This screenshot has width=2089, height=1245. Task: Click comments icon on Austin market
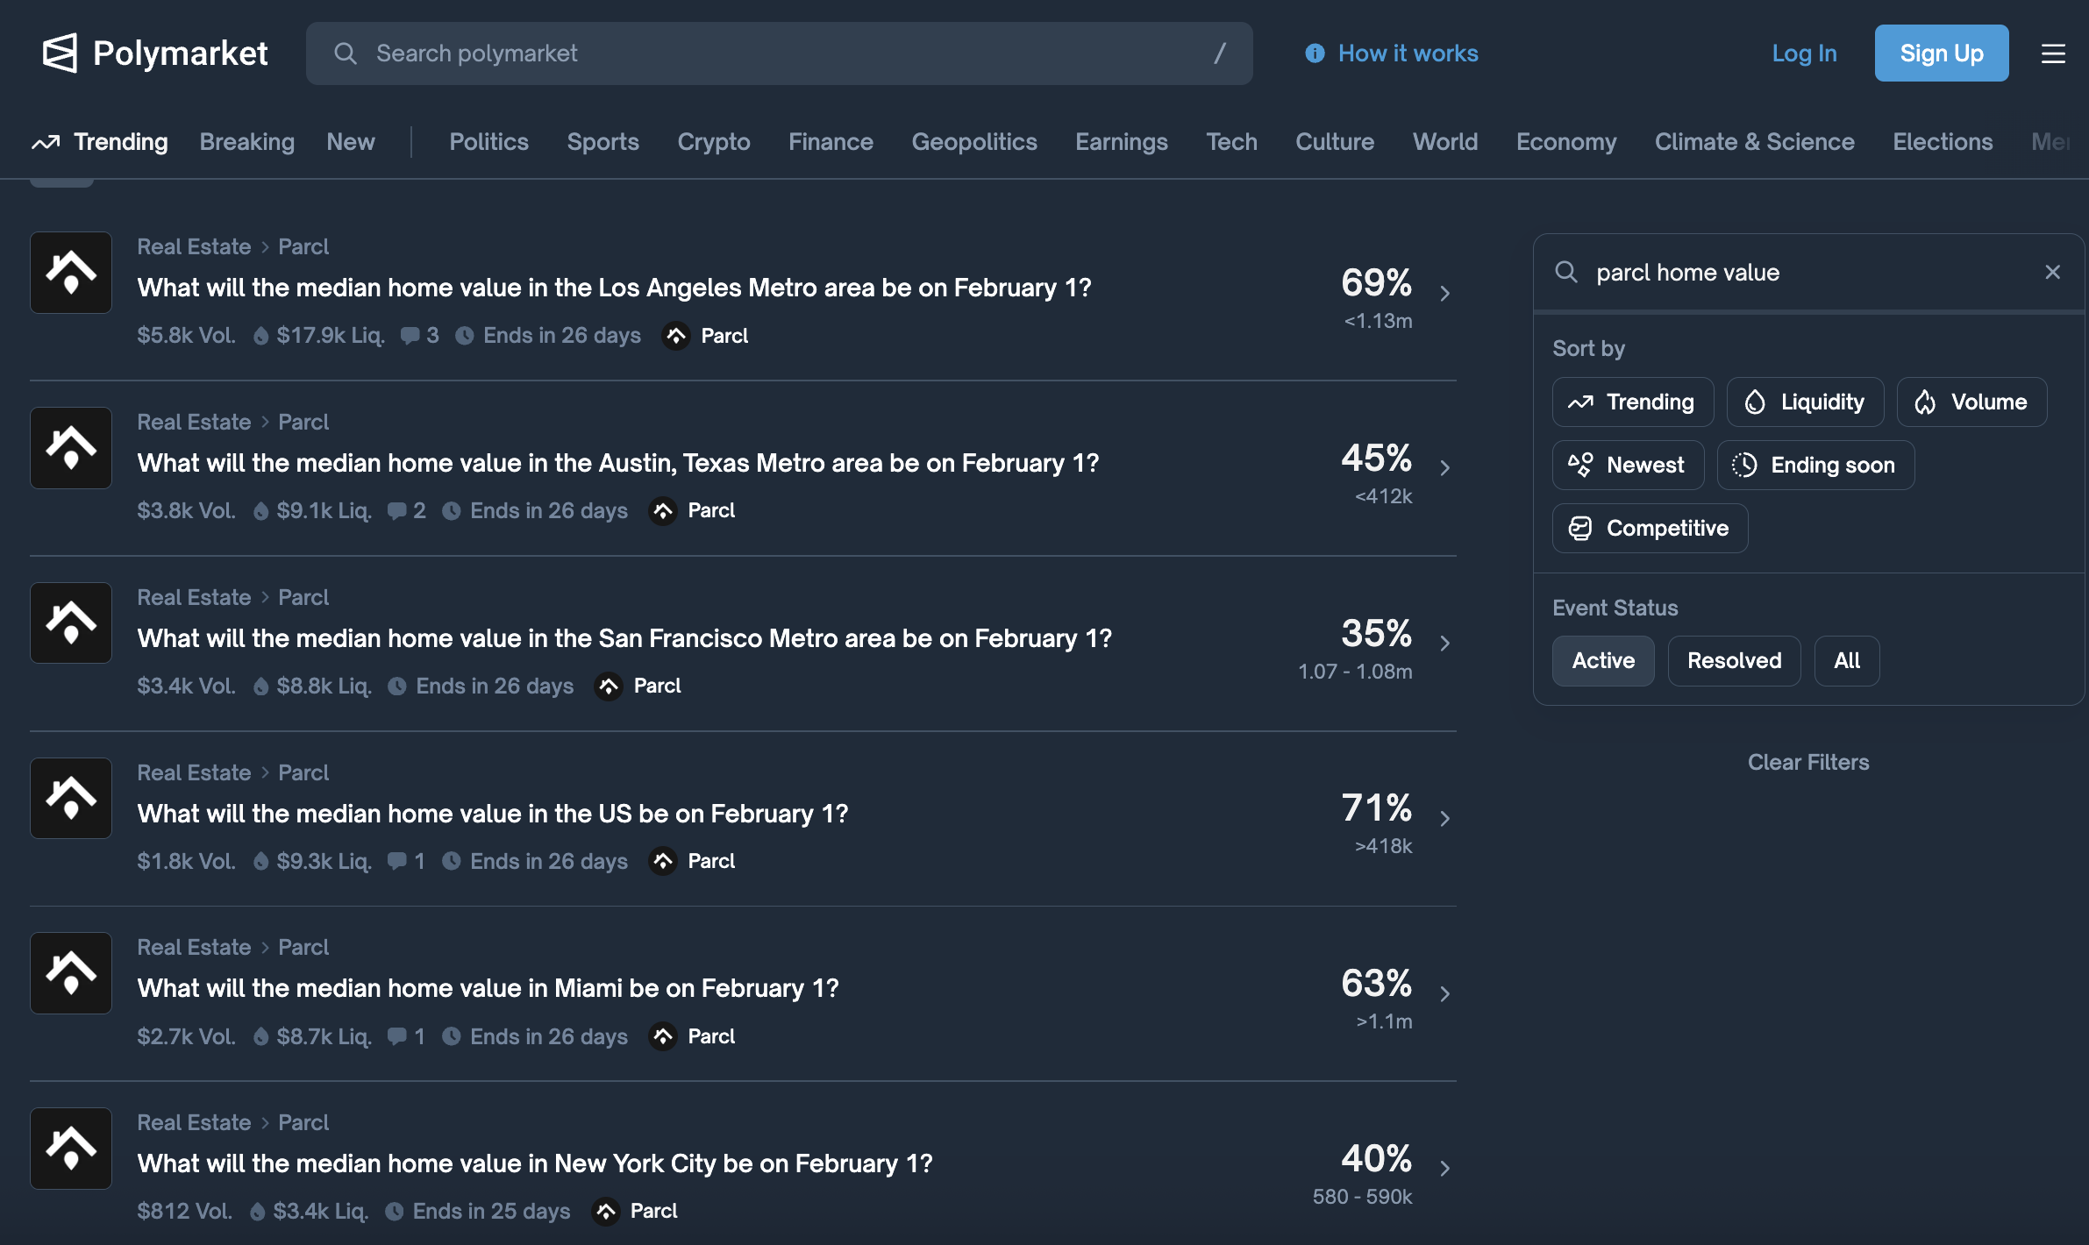pos(397,511)
